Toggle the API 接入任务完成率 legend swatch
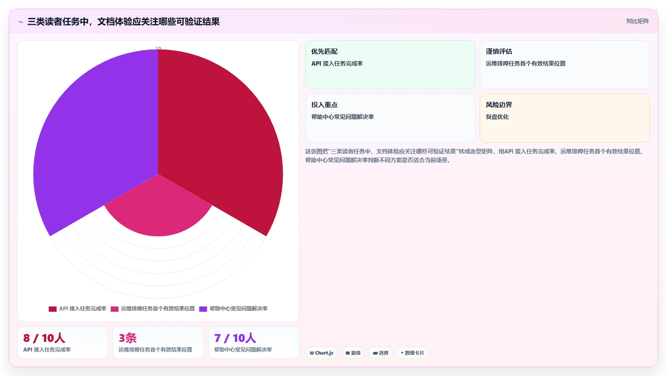 (52, 309)
